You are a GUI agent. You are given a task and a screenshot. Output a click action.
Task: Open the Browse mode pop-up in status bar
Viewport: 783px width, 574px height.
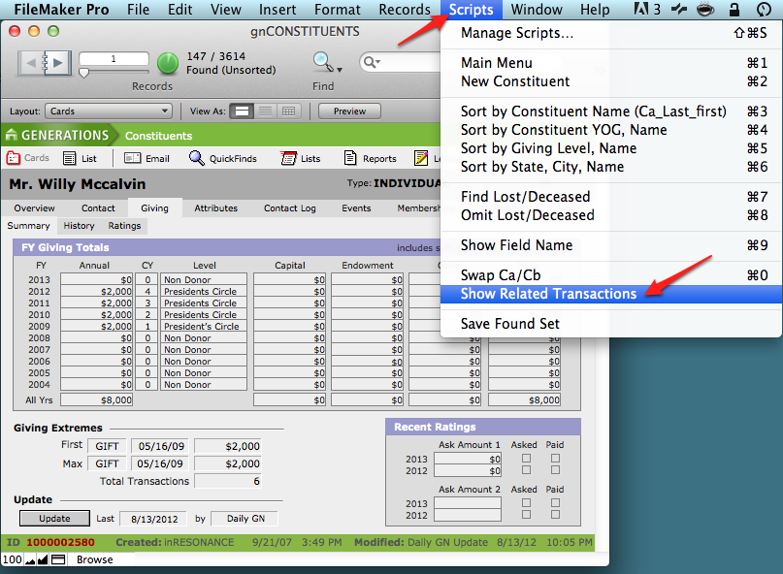(x=94, y=559)
